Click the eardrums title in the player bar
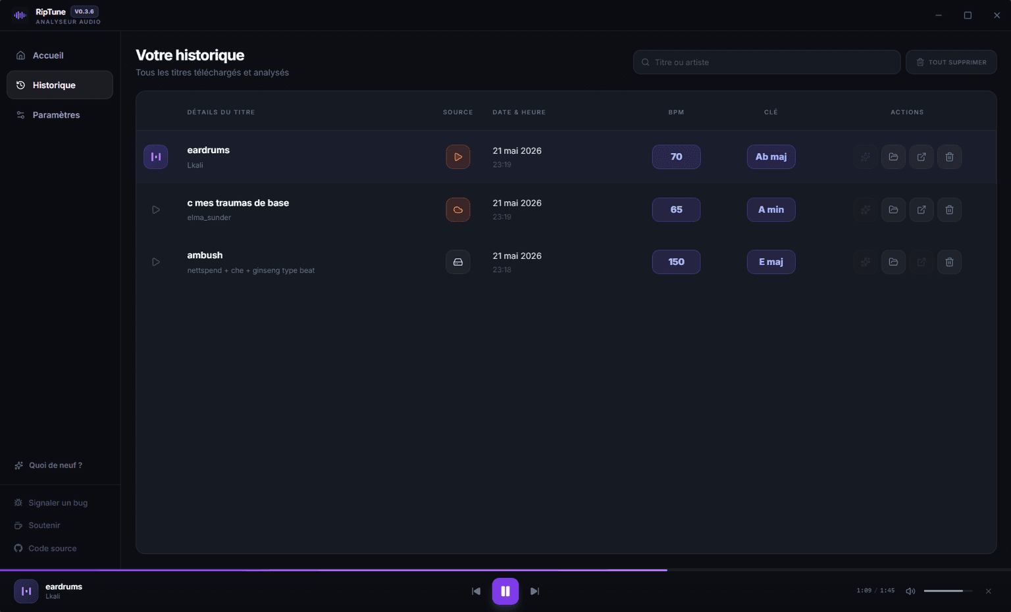 point(64,586)
